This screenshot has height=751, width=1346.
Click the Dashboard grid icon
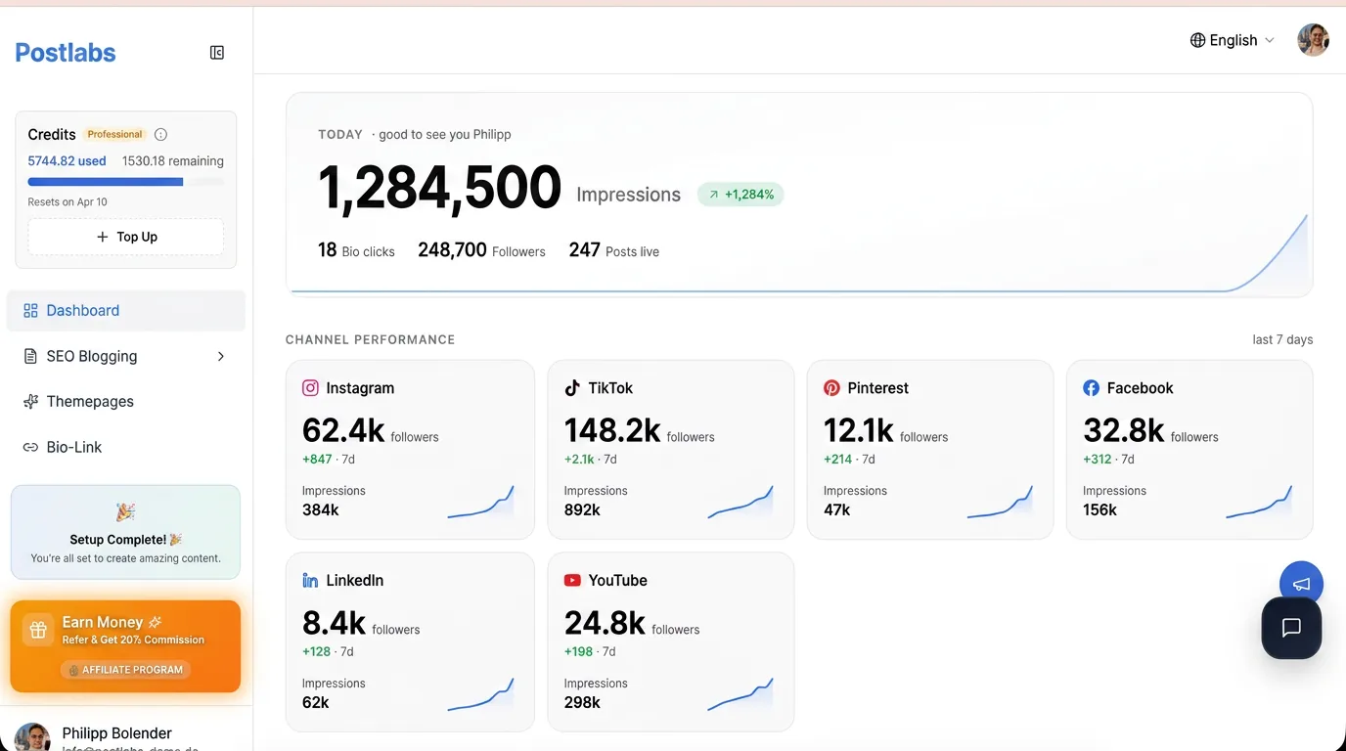[x=30, y=310]
